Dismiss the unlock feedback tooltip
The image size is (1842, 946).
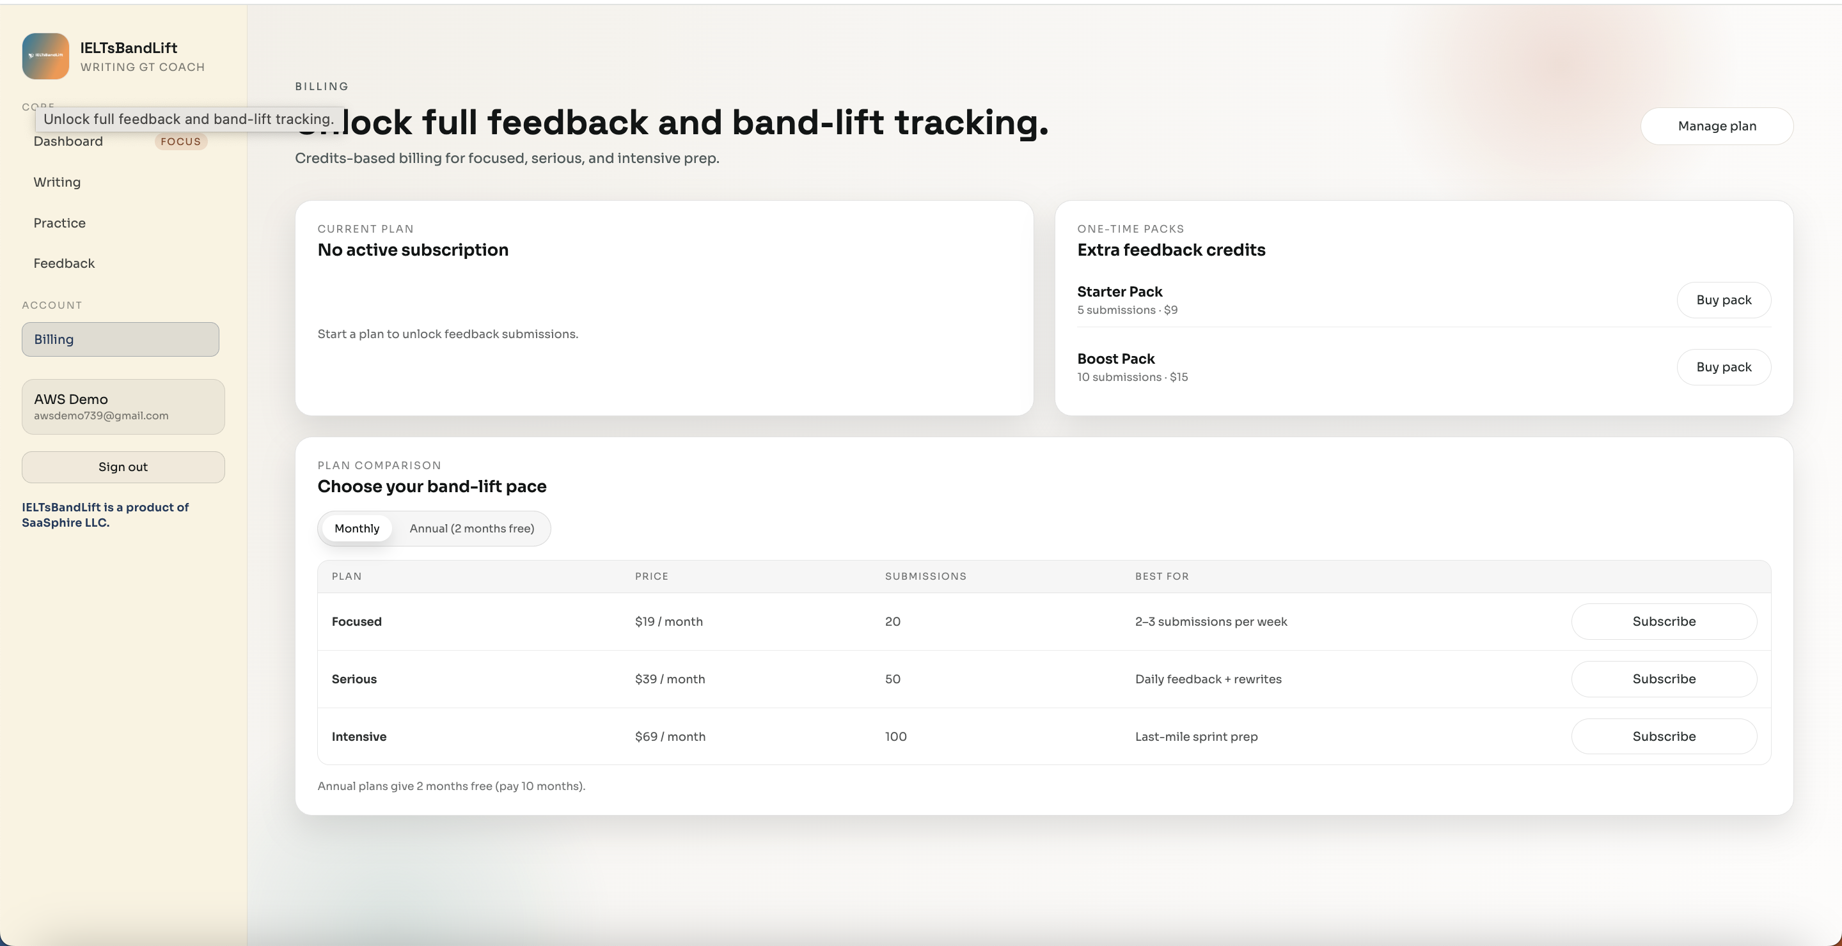[187, 119]
